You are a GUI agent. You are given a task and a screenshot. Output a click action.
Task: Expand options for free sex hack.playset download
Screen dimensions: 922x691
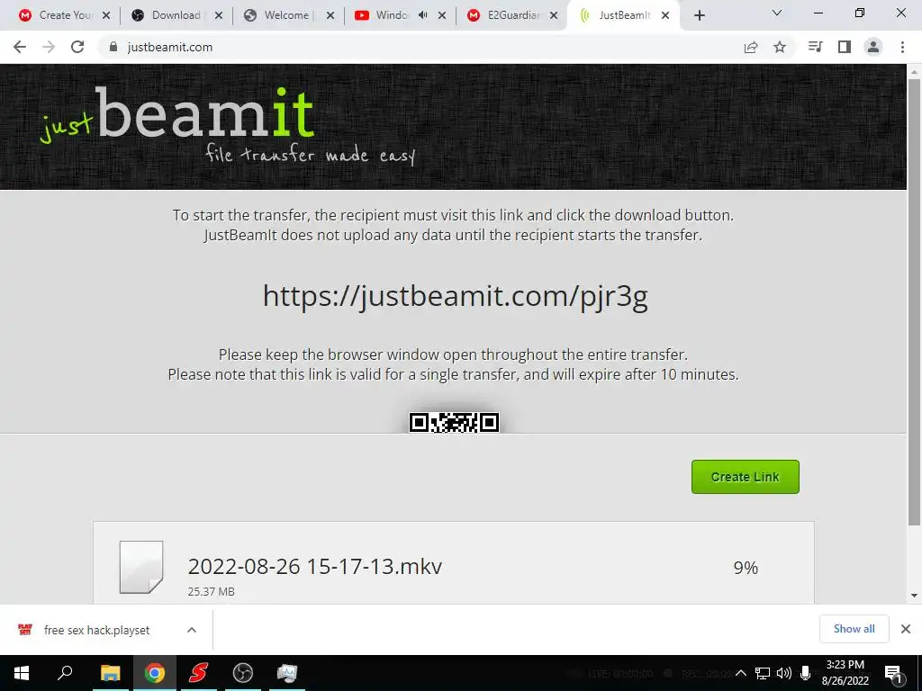click(x=191, y=630)
